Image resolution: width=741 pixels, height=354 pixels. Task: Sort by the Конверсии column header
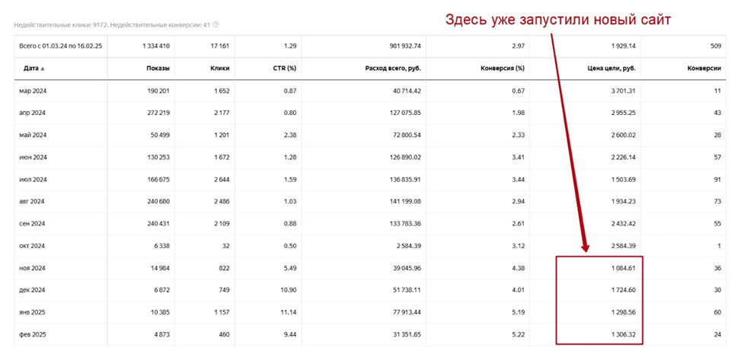[x=704, y=69]
